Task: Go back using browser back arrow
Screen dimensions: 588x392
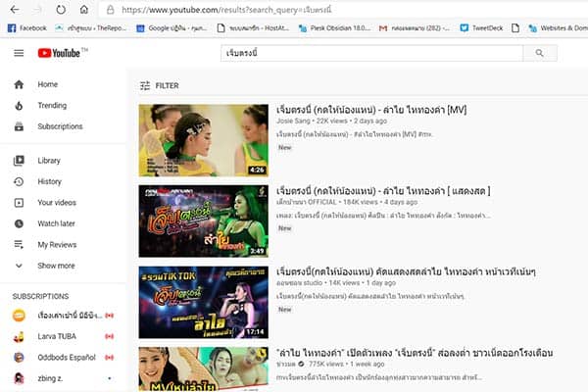Action: point(15,10)
